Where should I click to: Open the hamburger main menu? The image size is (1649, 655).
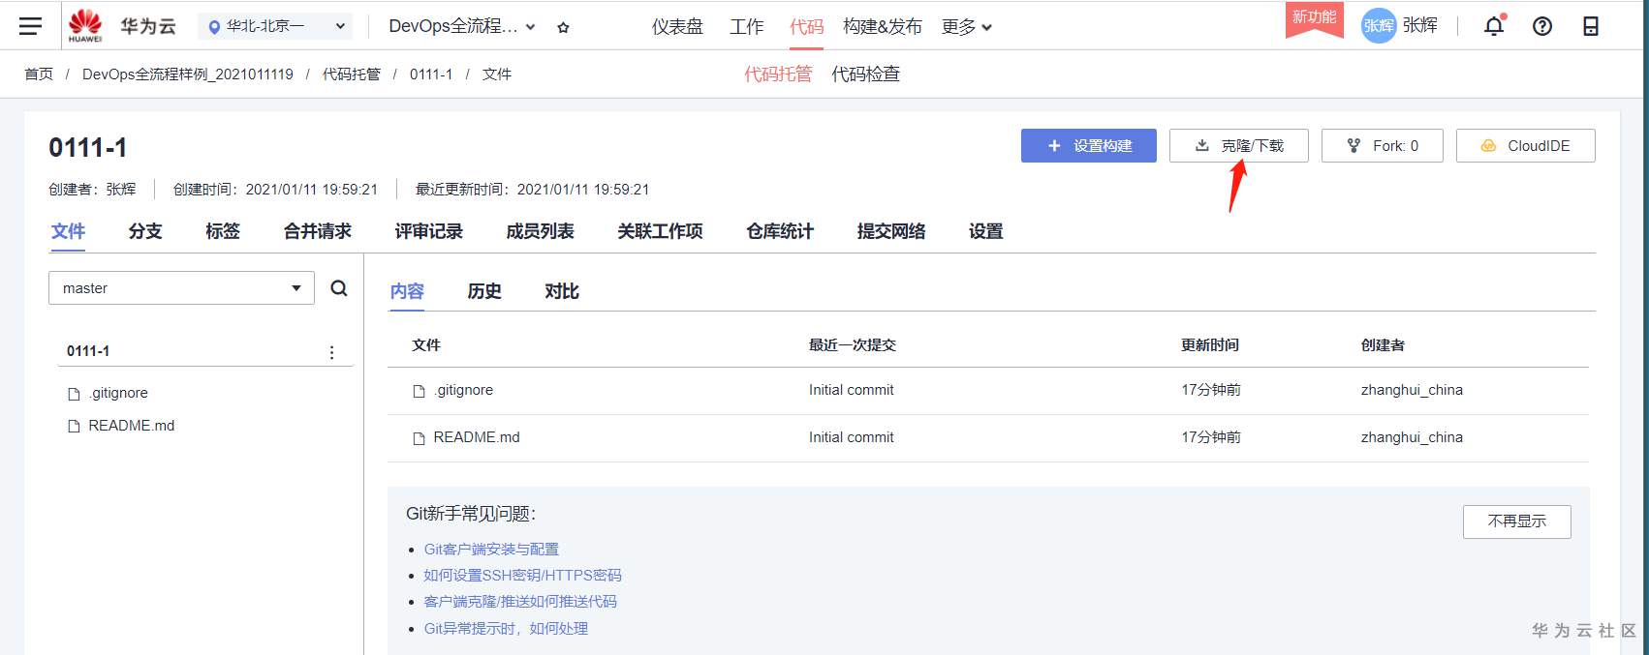[30, 26]
